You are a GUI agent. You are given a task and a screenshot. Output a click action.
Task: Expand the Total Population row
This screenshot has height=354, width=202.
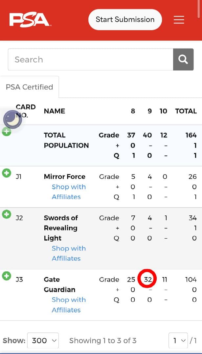pos(7,132)
